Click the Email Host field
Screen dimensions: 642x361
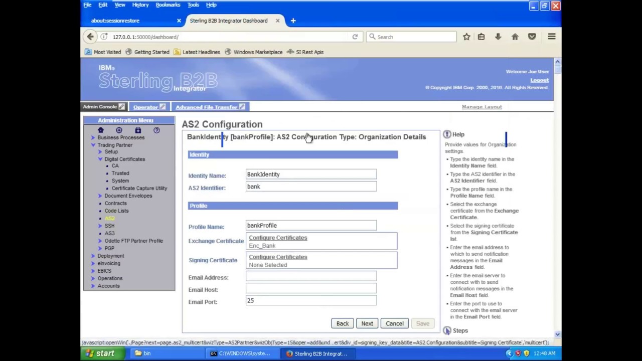pos(311,288)
